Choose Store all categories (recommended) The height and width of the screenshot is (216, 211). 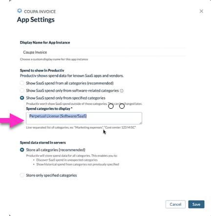(x=22, y=150)
